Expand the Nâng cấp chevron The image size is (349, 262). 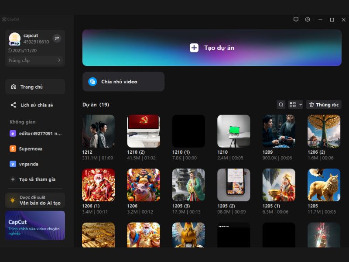[59, 60]
